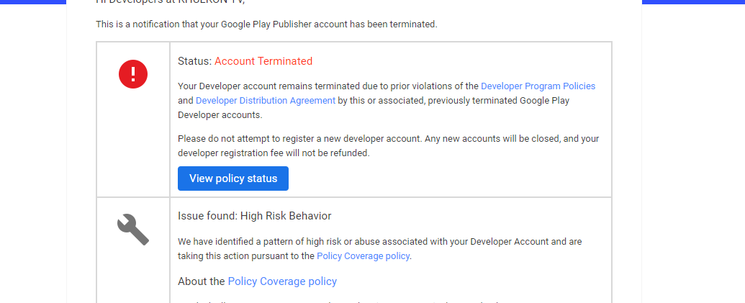
Task: Click the 'Issue found: High Risk Behavior' heading
Action: pos(255,216)
